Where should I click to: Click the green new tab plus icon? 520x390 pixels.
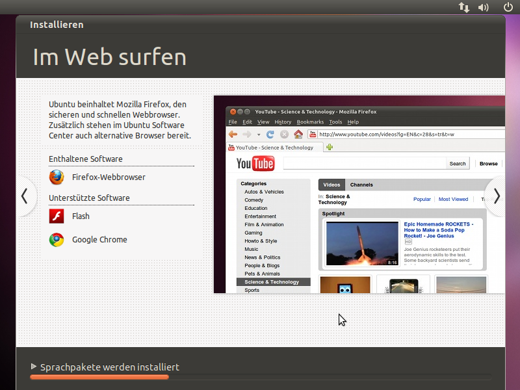click(x=330, y=147)
